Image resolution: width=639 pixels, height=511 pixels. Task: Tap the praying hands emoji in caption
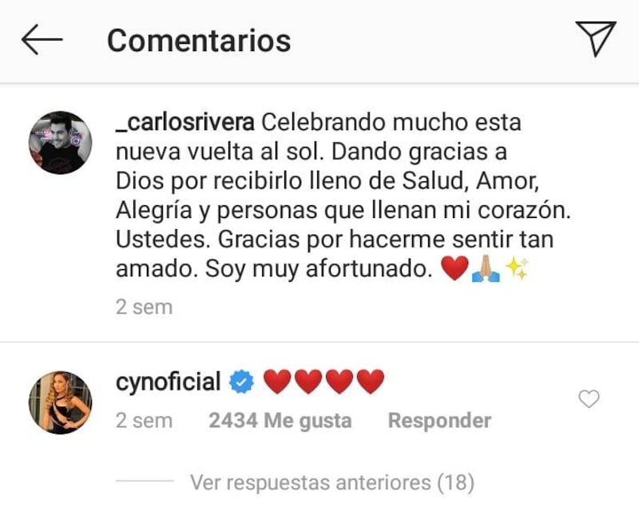(x=486, y=269)
